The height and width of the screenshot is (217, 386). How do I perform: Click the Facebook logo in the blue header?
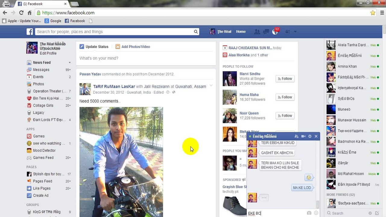tap(30, 32)
